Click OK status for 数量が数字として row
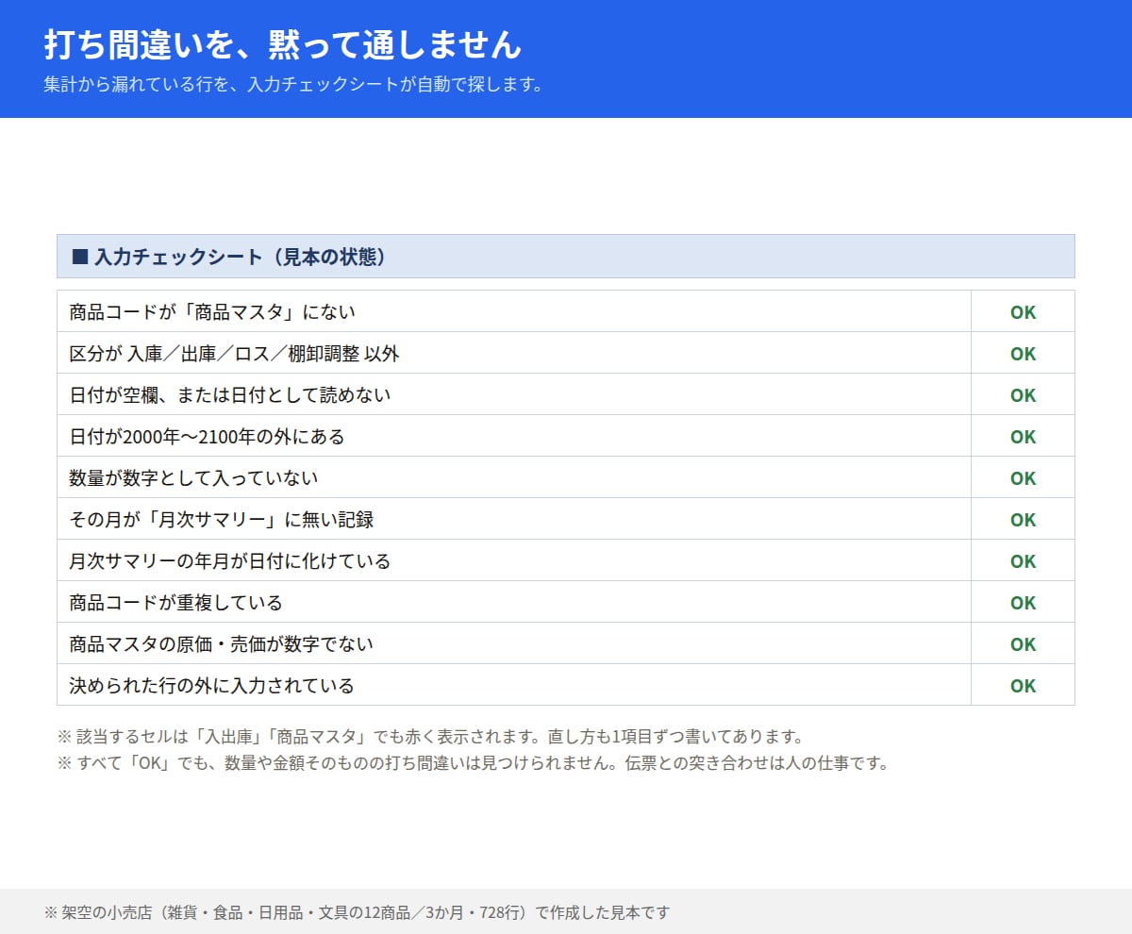This screenshot has width=1132, height=934. tap(1023, 478)
